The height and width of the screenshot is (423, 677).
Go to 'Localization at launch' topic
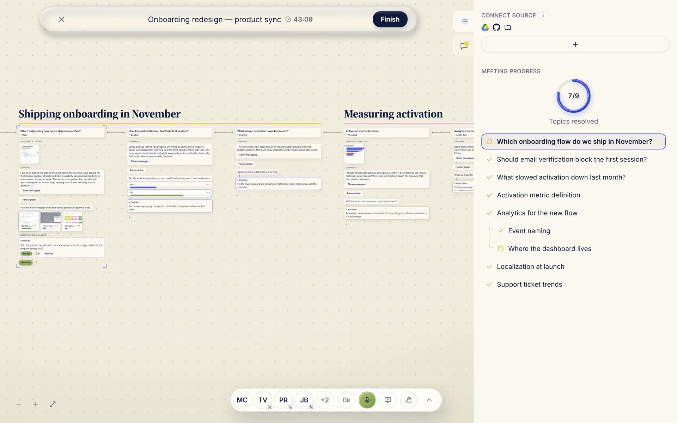tap(530, 267)
